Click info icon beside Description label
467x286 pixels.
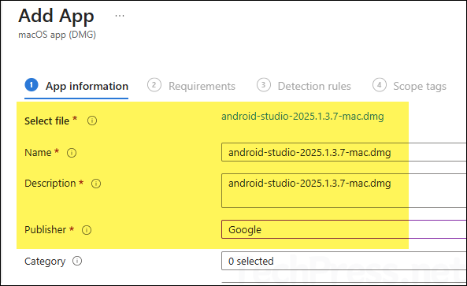click(x=96, y=184)
